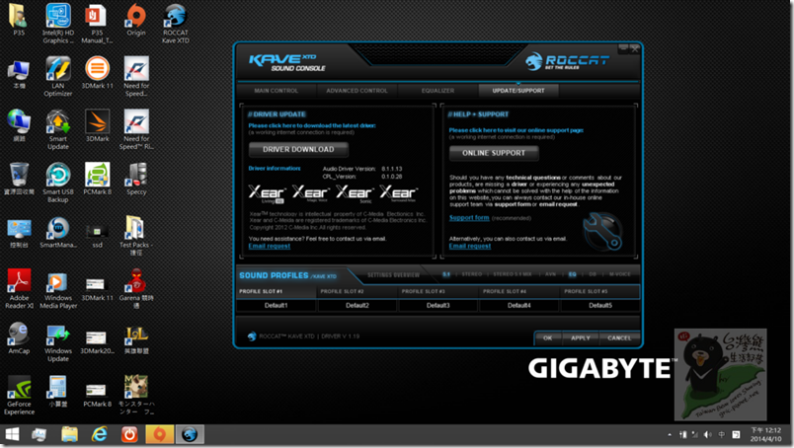Open the green PCMark 8 shortcut
The image size is (794, 448).
(97, 180)
